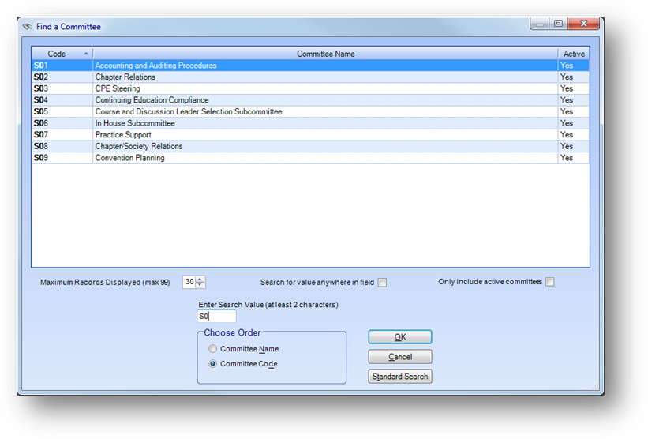The image size is (648, 439).
Task: Click the Enter Search Value text box
Action: pyautogui.click(x=216, y=317)
